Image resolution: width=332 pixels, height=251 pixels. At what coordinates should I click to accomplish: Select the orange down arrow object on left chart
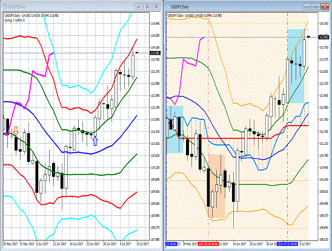(16, 131)
